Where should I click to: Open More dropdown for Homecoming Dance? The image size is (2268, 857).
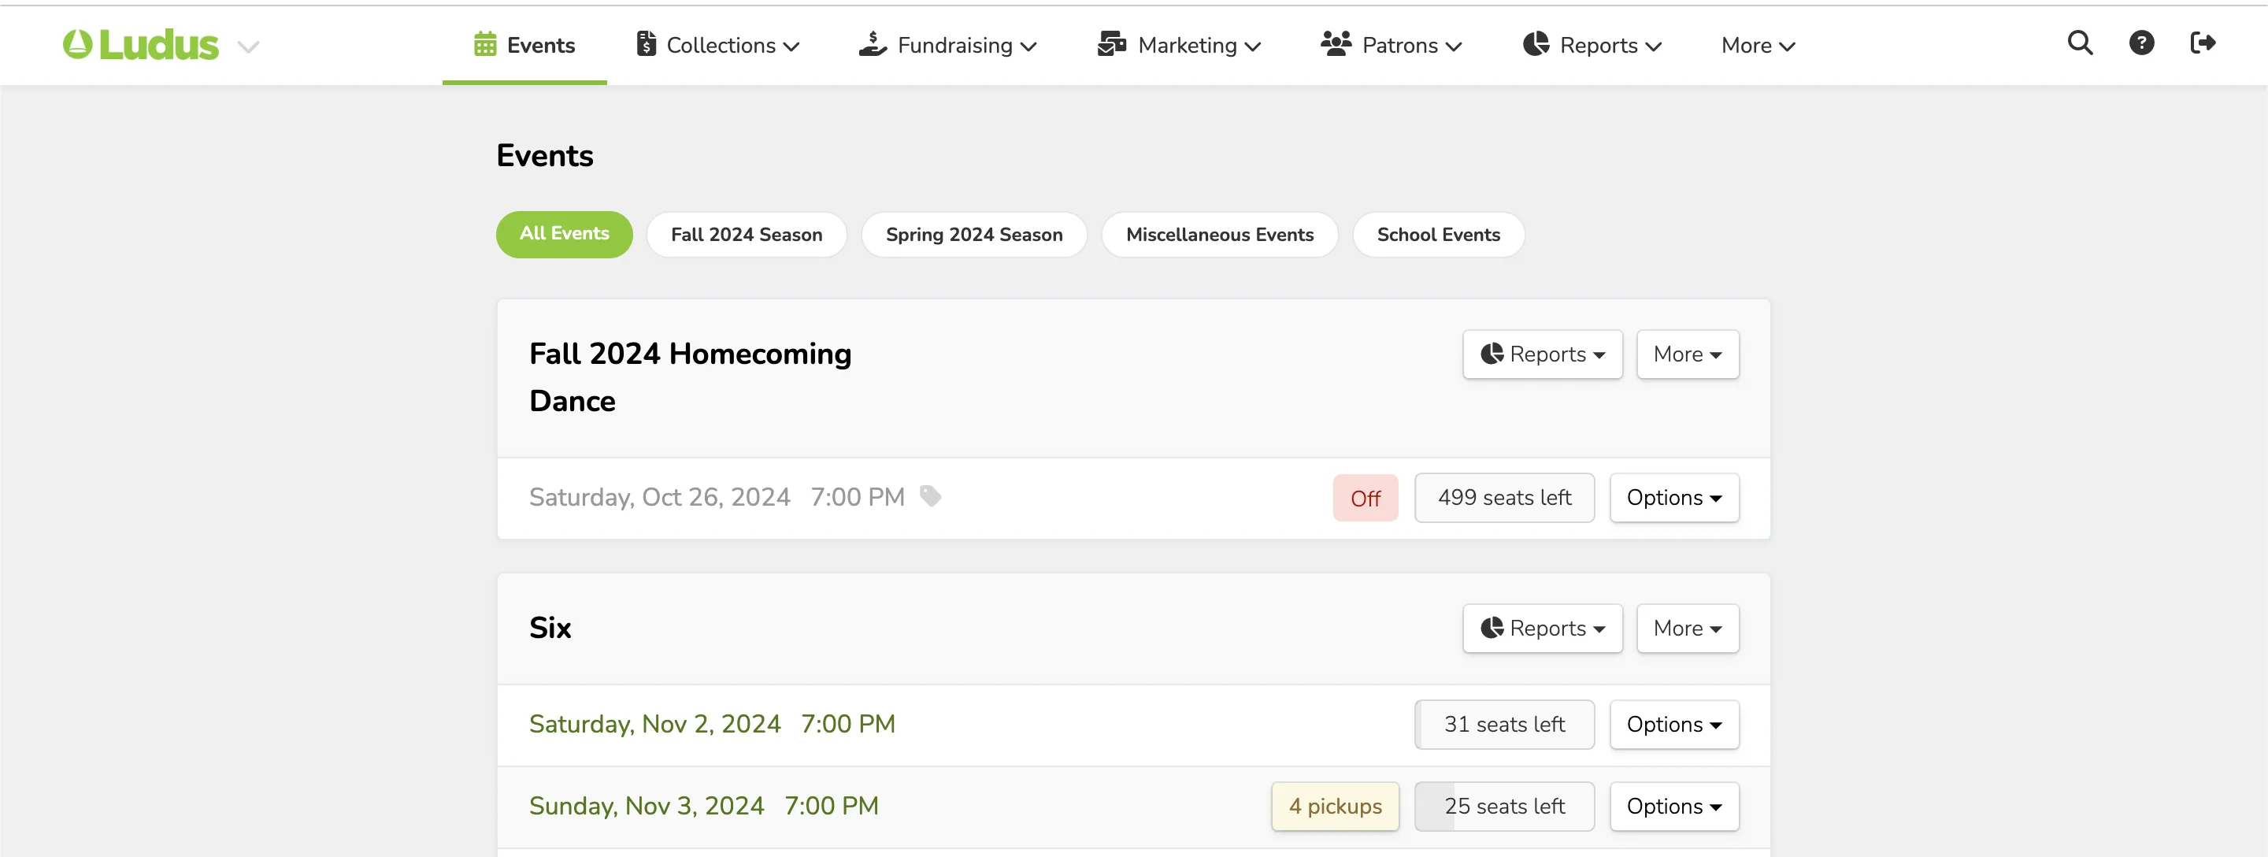[1687, 354]
